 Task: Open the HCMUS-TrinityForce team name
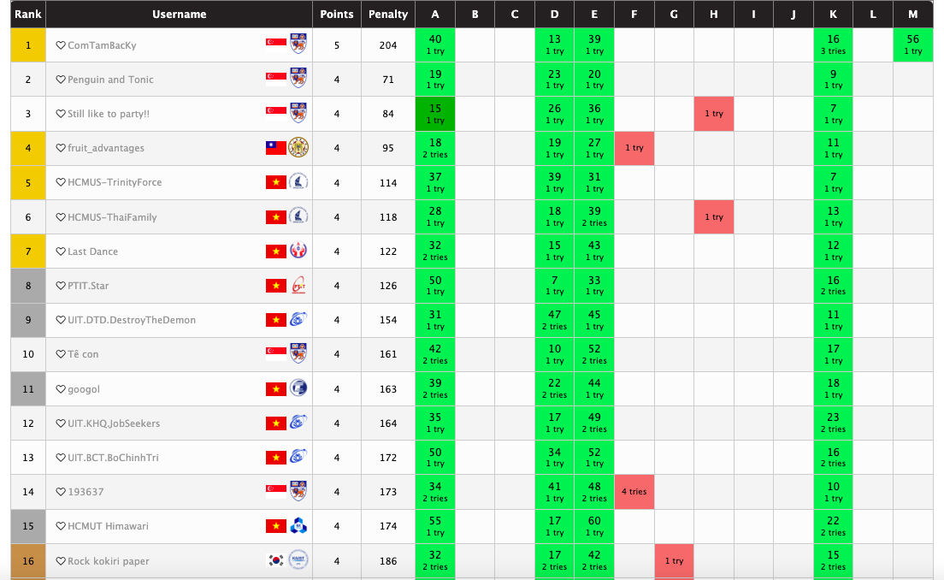(115, 182)
